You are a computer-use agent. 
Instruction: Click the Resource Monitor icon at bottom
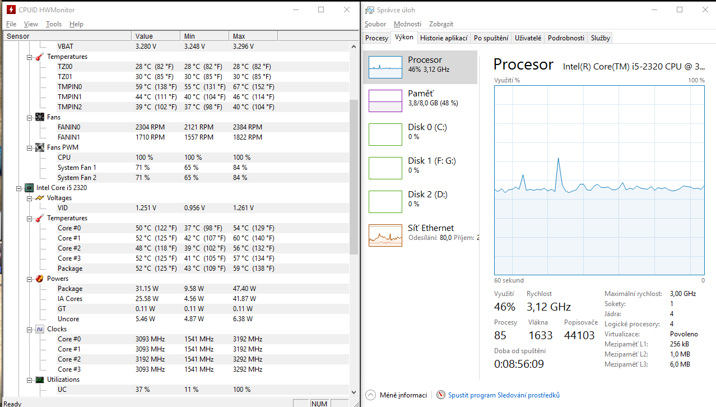point(441,395)
